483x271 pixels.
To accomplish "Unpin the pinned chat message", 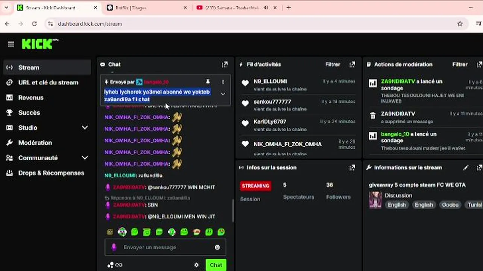I will click(208, 82).
